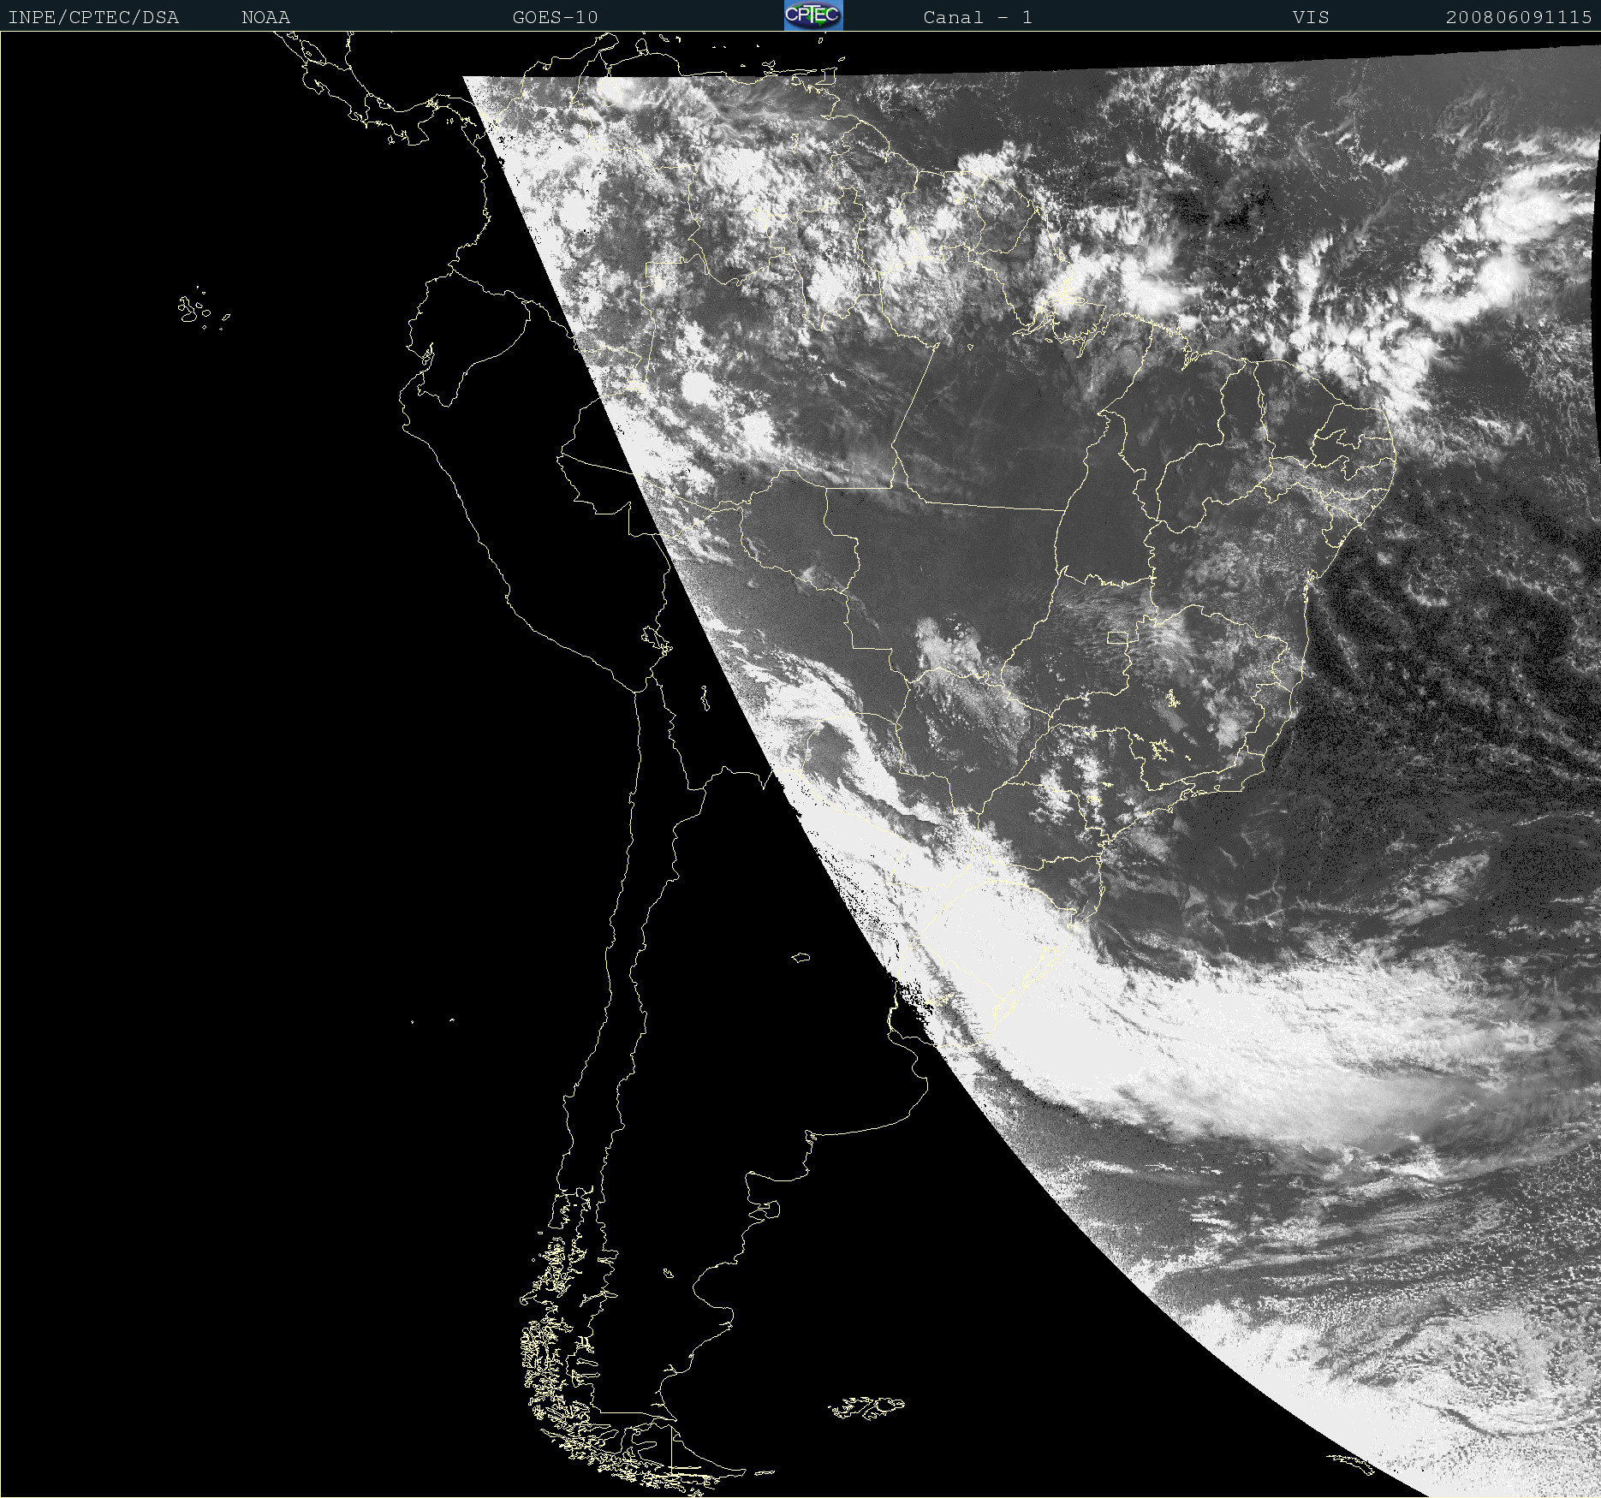Viewport: 1601px width, 1498px height.
Task: Click the GOES-10 satellite label
Action: pyautogui.click(x=556, y=17)
